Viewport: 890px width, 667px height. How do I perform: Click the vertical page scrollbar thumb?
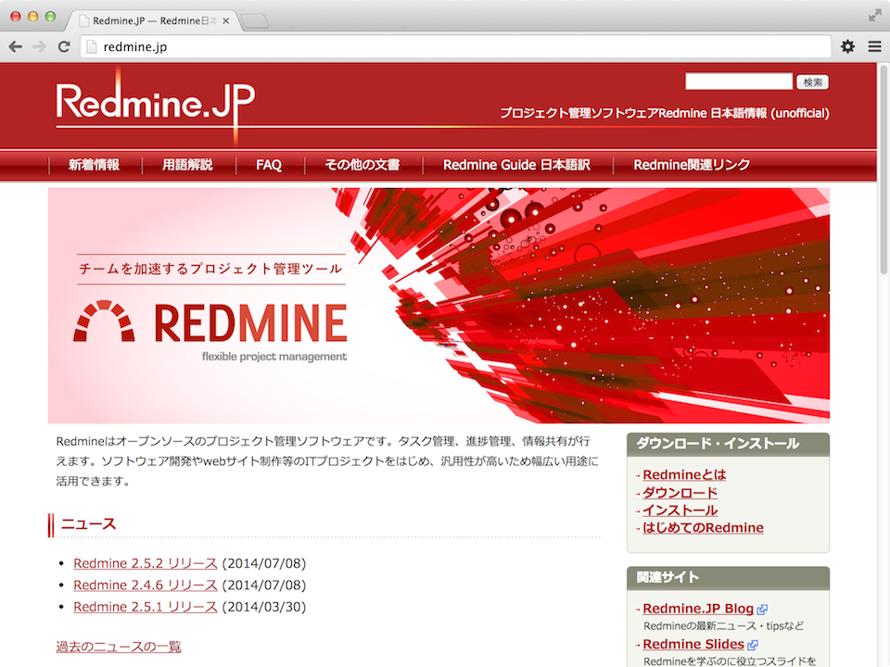[884, 168]
